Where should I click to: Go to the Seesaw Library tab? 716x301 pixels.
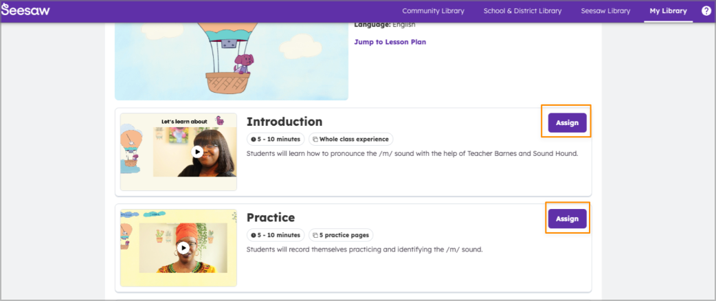[x=605, y=11]
